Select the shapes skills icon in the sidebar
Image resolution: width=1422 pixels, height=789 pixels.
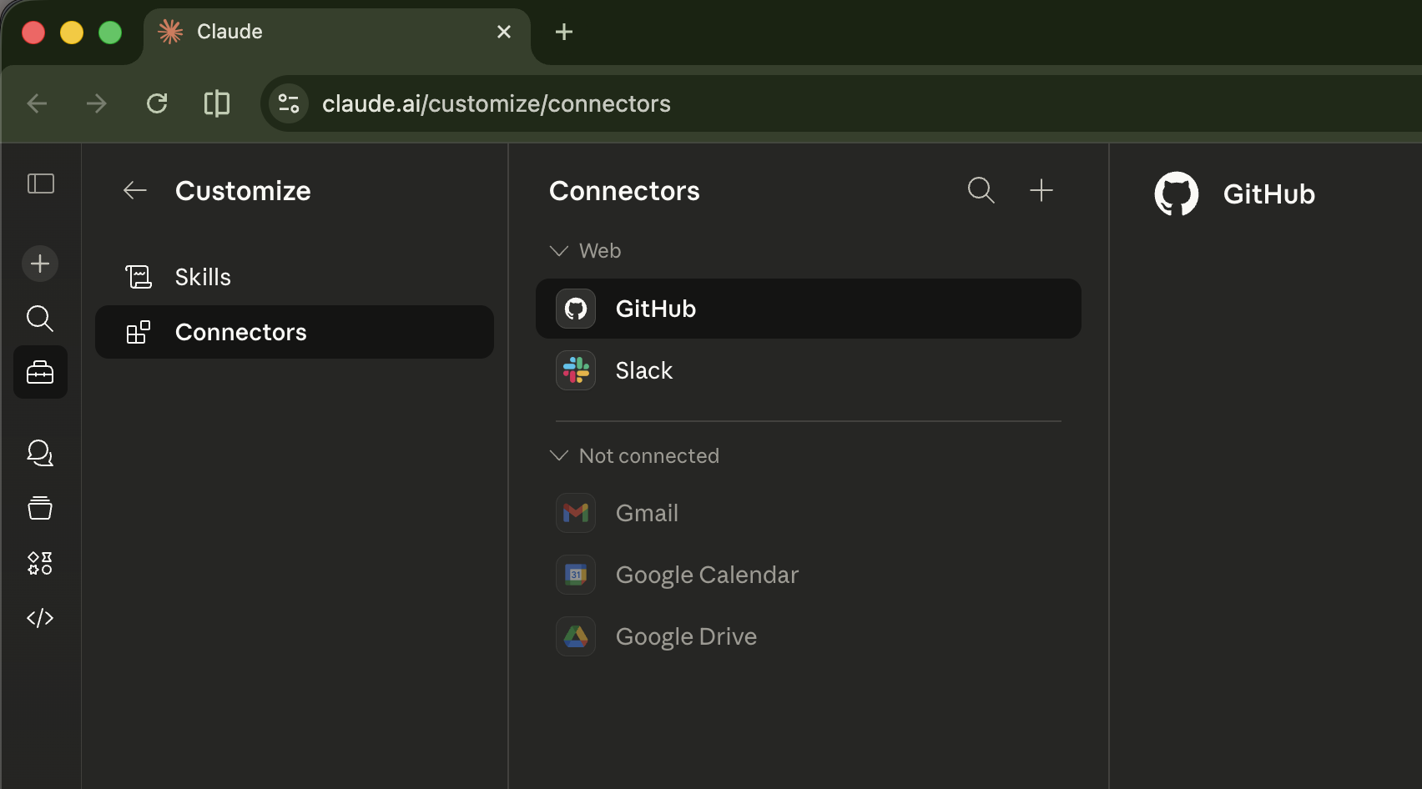click(x=39, y=563)
